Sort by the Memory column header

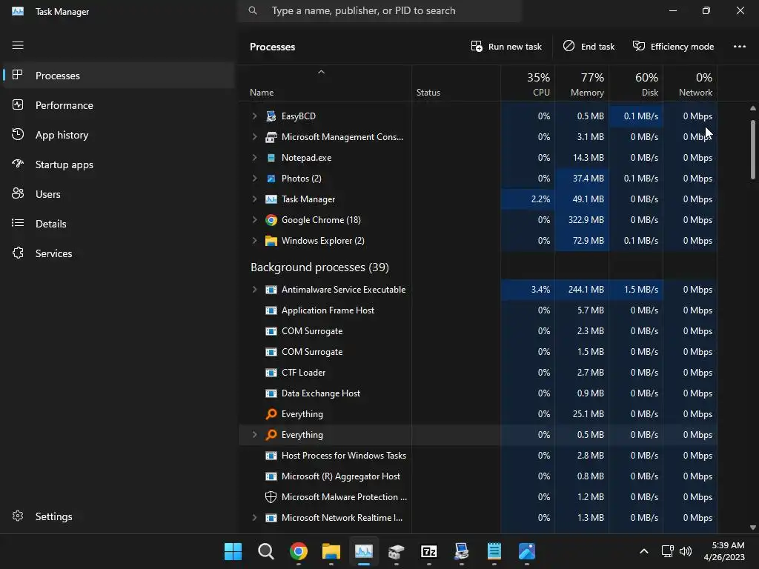pos(582,83)
